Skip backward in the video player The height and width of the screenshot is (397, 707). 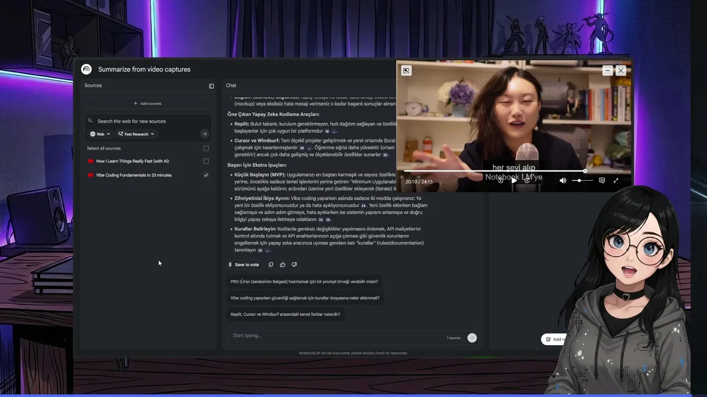(x=500, y=180)
